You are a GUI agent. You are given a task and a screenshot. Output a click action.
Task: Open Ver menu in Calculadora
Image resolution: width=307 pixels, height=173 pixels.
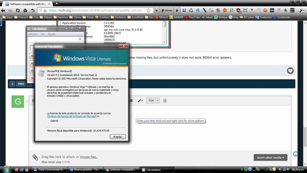click(x=42, y=34)
